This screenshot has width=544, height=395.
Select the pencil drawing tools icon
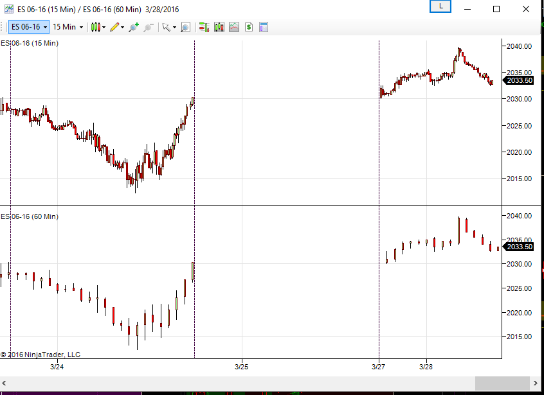[114, 27]
